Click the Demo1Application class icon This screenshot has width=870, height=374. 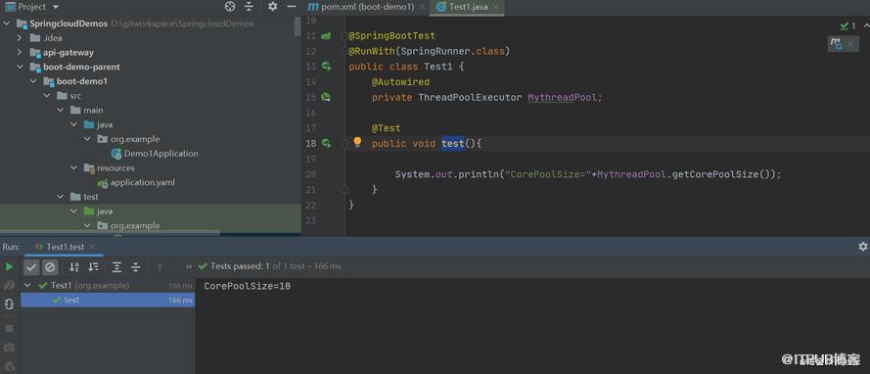click(x=116, y=154)
